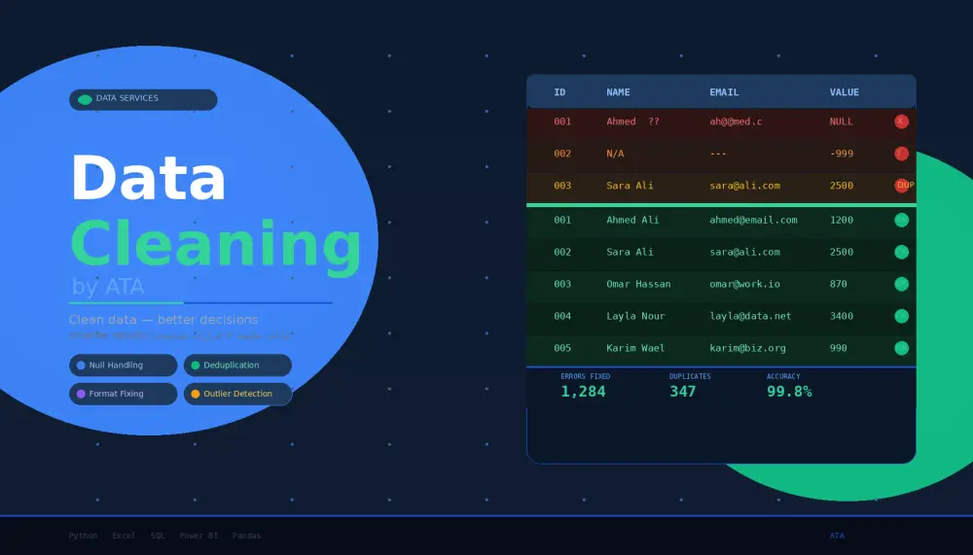
Task: Click the Duplicates count 347
Action: pyautogui.click(x=683, y=392)
